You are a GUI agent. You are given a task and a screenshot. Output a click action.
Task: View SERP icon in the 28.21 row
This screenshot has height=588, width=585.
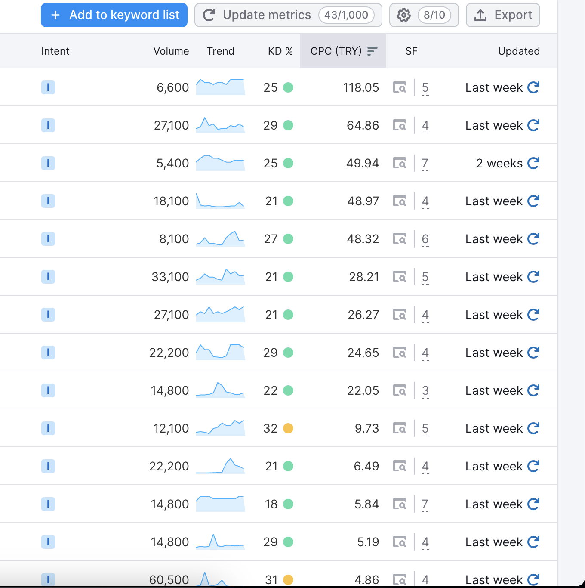(400, 277)
